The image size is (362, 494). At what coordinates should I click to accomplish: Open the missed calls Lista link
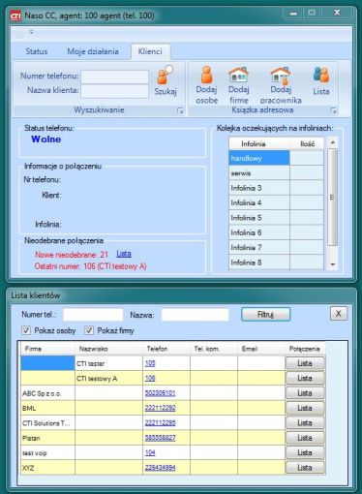pos(124,254)
